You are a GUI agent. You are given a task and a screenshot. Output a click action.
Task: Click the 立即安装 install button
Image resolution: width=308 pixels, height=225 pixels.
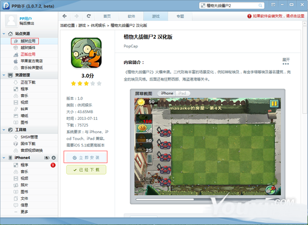click(x=86, y=157)
